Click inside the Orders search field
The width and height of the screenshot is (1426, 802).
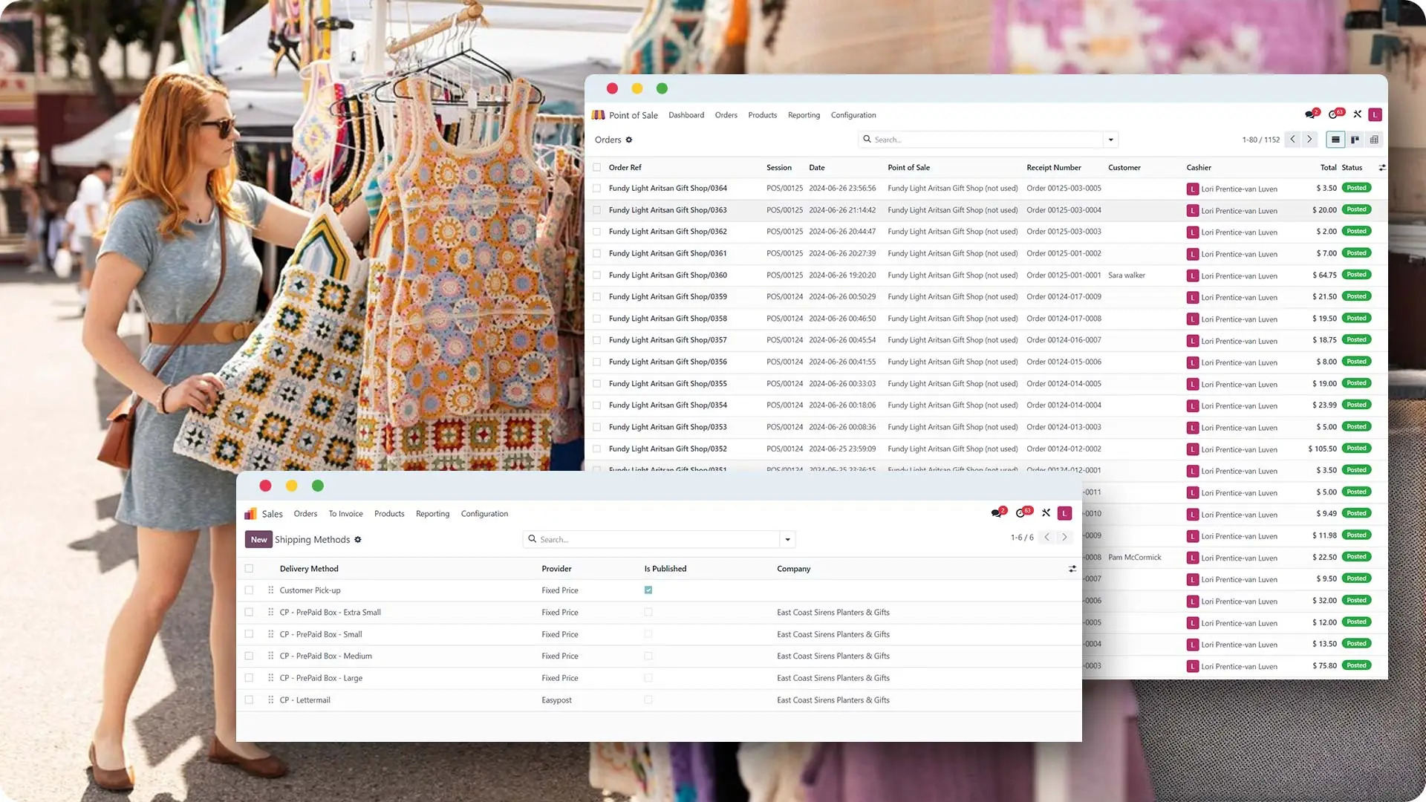coord(966,139)
